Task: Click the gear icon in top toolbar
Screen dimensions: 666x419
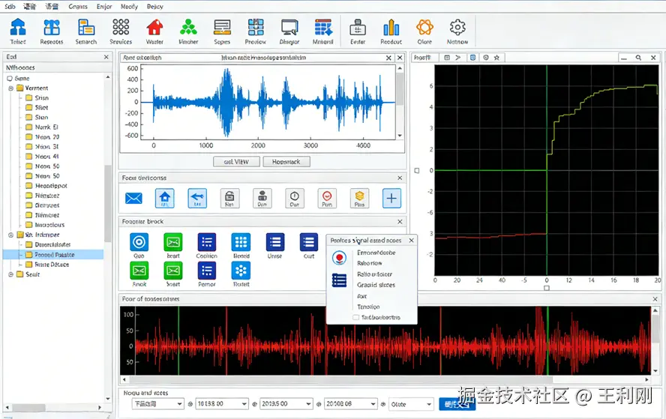Action: tap(457, 28)
